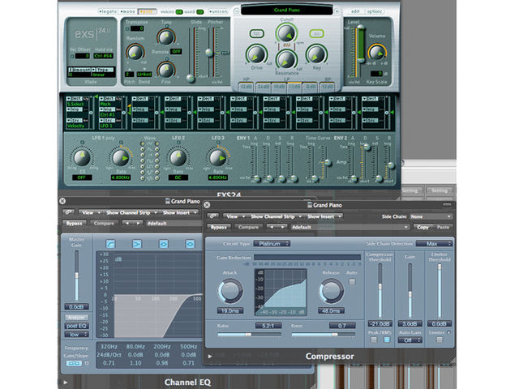Click the EXS24 Fine tune knob
519x389 pixels.
coord(165,70)
